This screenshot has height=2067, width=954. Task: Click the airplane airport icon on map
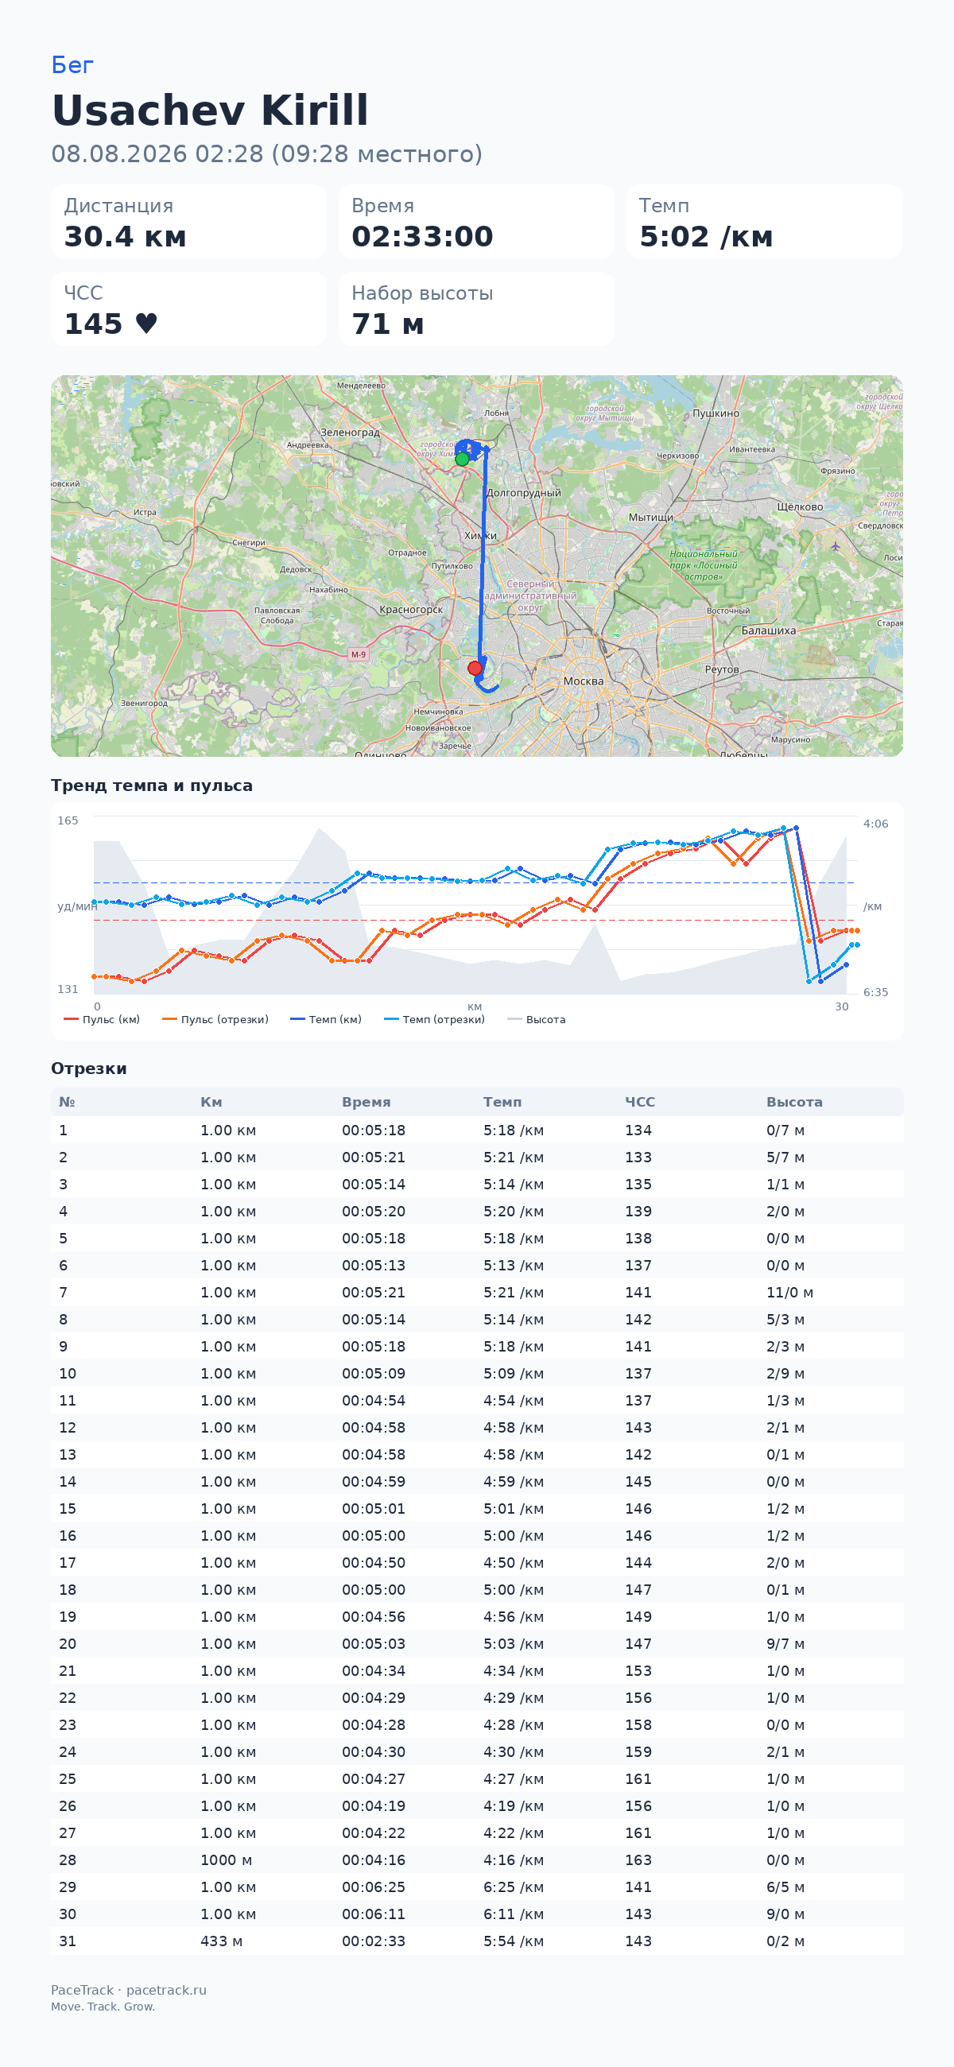836,546
